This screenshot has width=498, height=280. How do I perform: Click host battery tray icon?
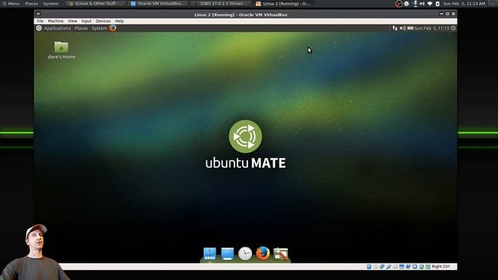coord(437,3)
